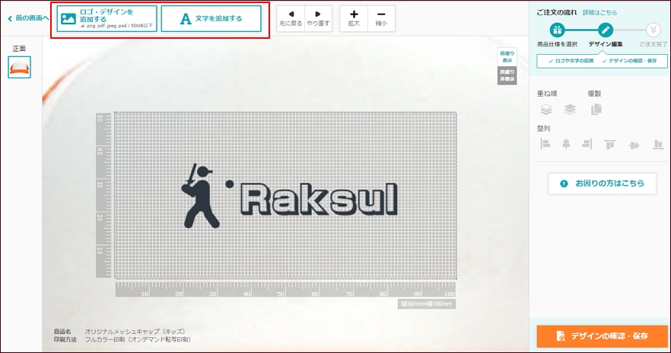
Task: Align objects to the top edge
Action: click(610, 145)
